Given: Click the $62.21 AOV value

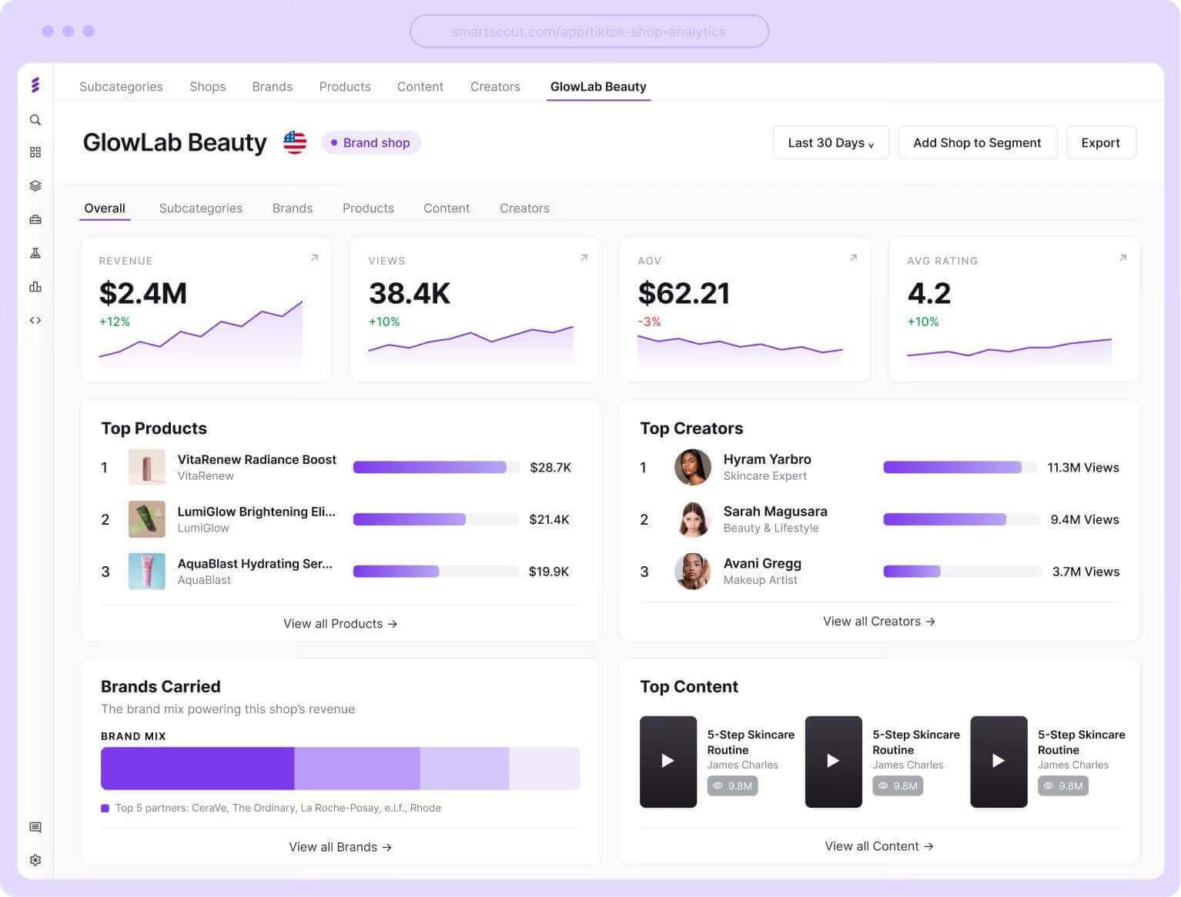Looking at the screenshot, I should click(x=684, y=293).
